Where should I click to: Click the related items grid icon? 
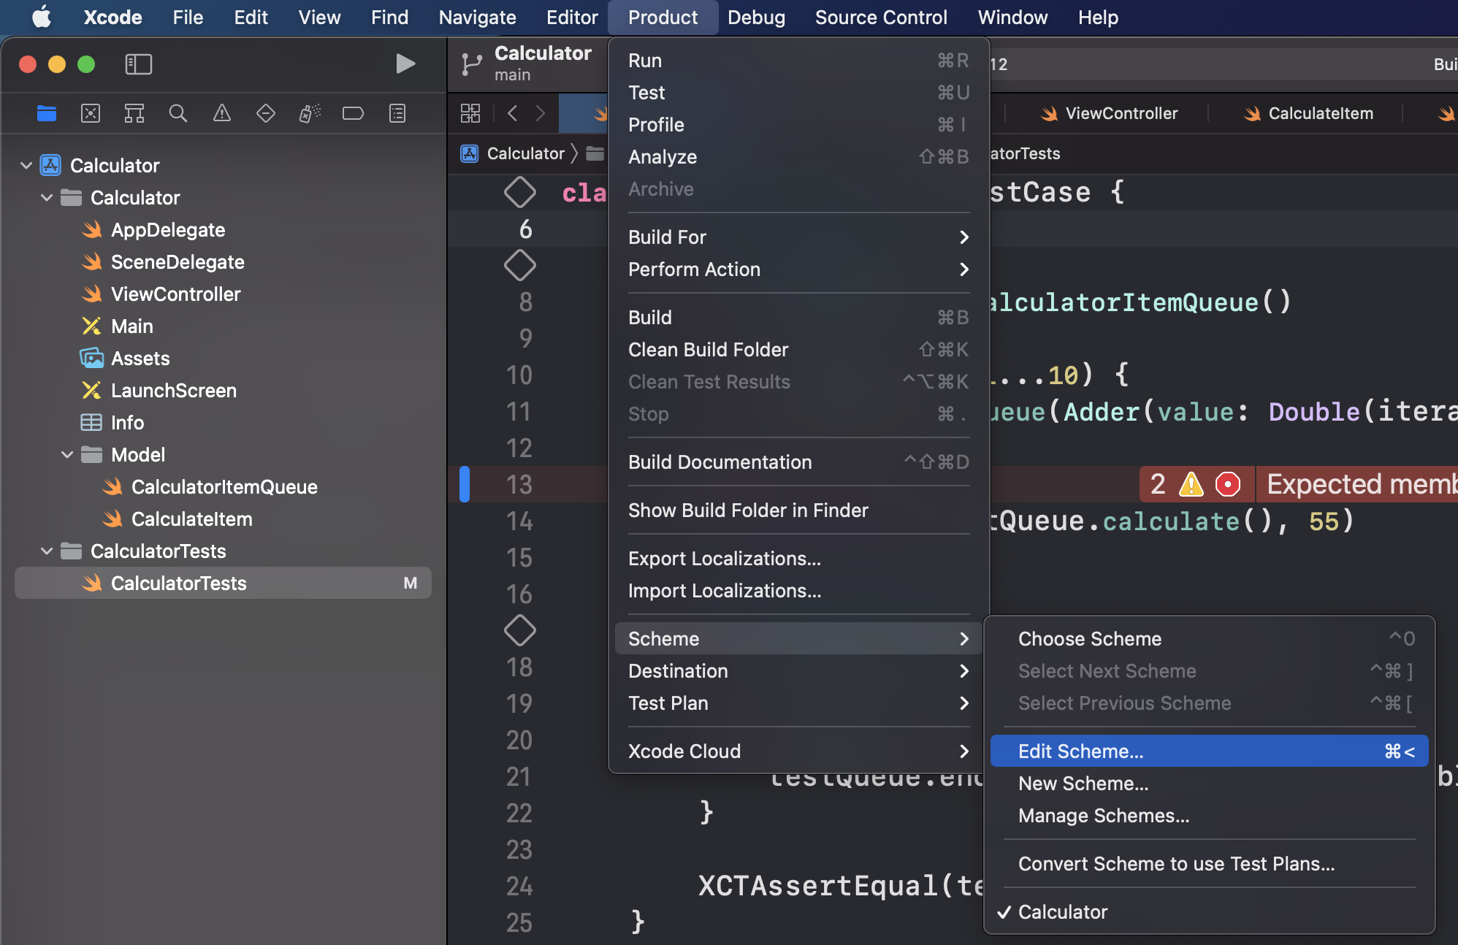point(470,113)
